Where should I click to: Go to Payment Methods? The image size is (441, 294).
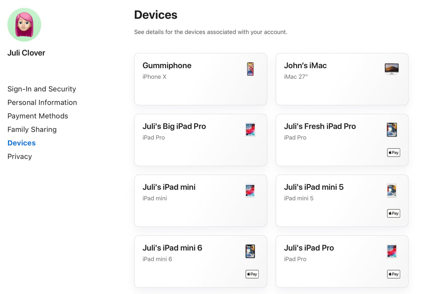(37, 116)
